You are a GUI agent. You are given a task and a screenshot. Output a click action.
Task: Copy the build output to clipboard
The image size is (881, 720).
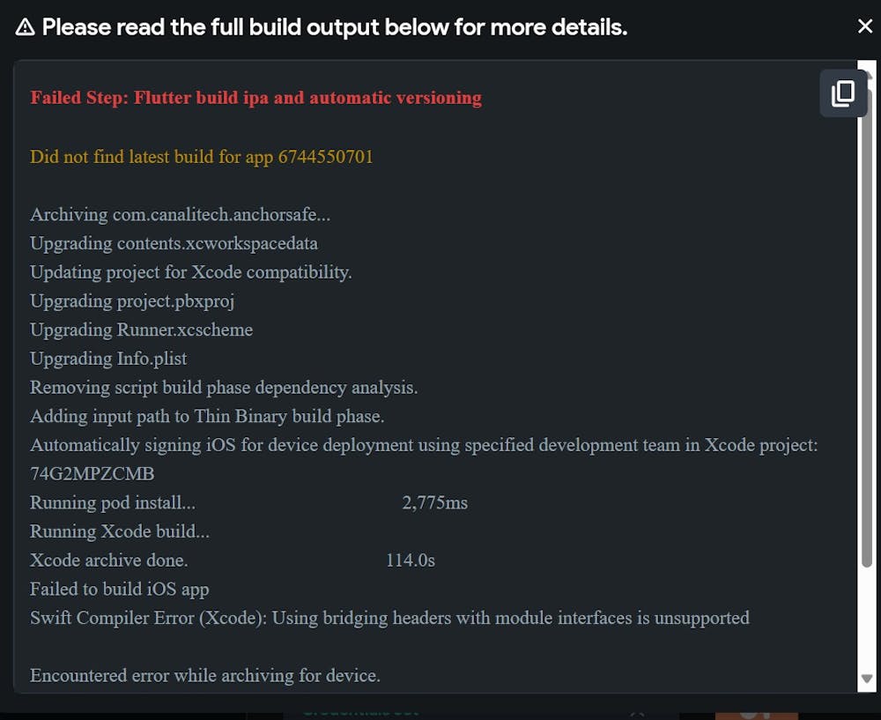842,93
